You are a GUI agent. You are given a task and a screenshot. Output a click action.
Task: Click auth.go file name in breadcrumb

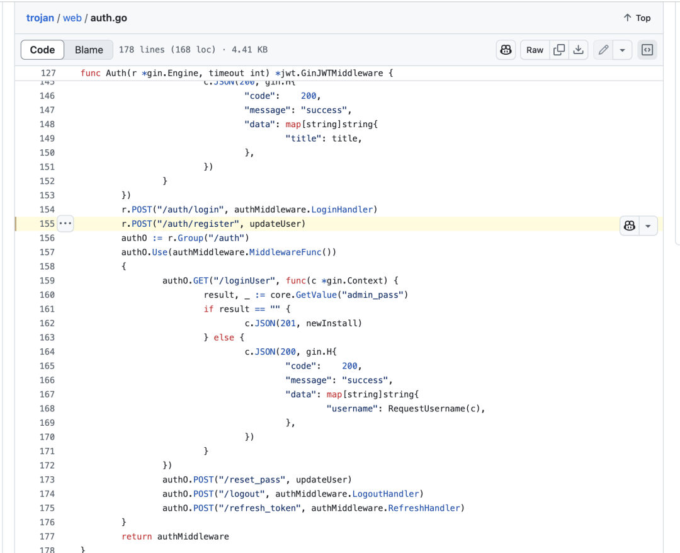pyautogui.click(x=109, y=18)
